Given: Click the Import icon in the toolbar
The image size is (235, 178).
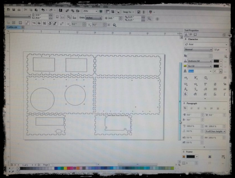Looking at the screenshot, I should click(x=67, y=11).
